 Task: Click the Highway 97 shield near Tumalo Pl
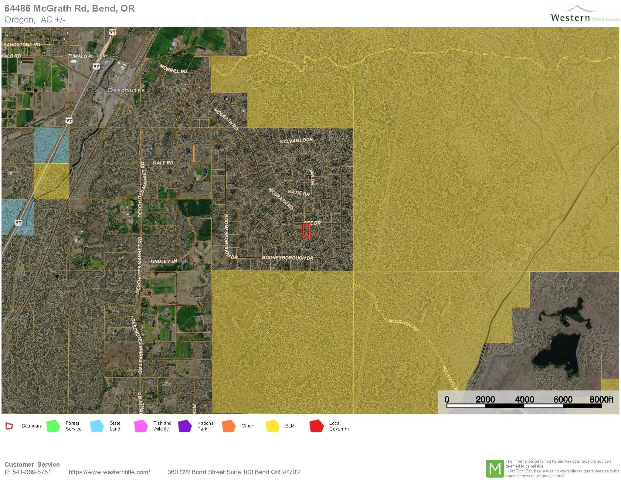click(x=97, y=66)
